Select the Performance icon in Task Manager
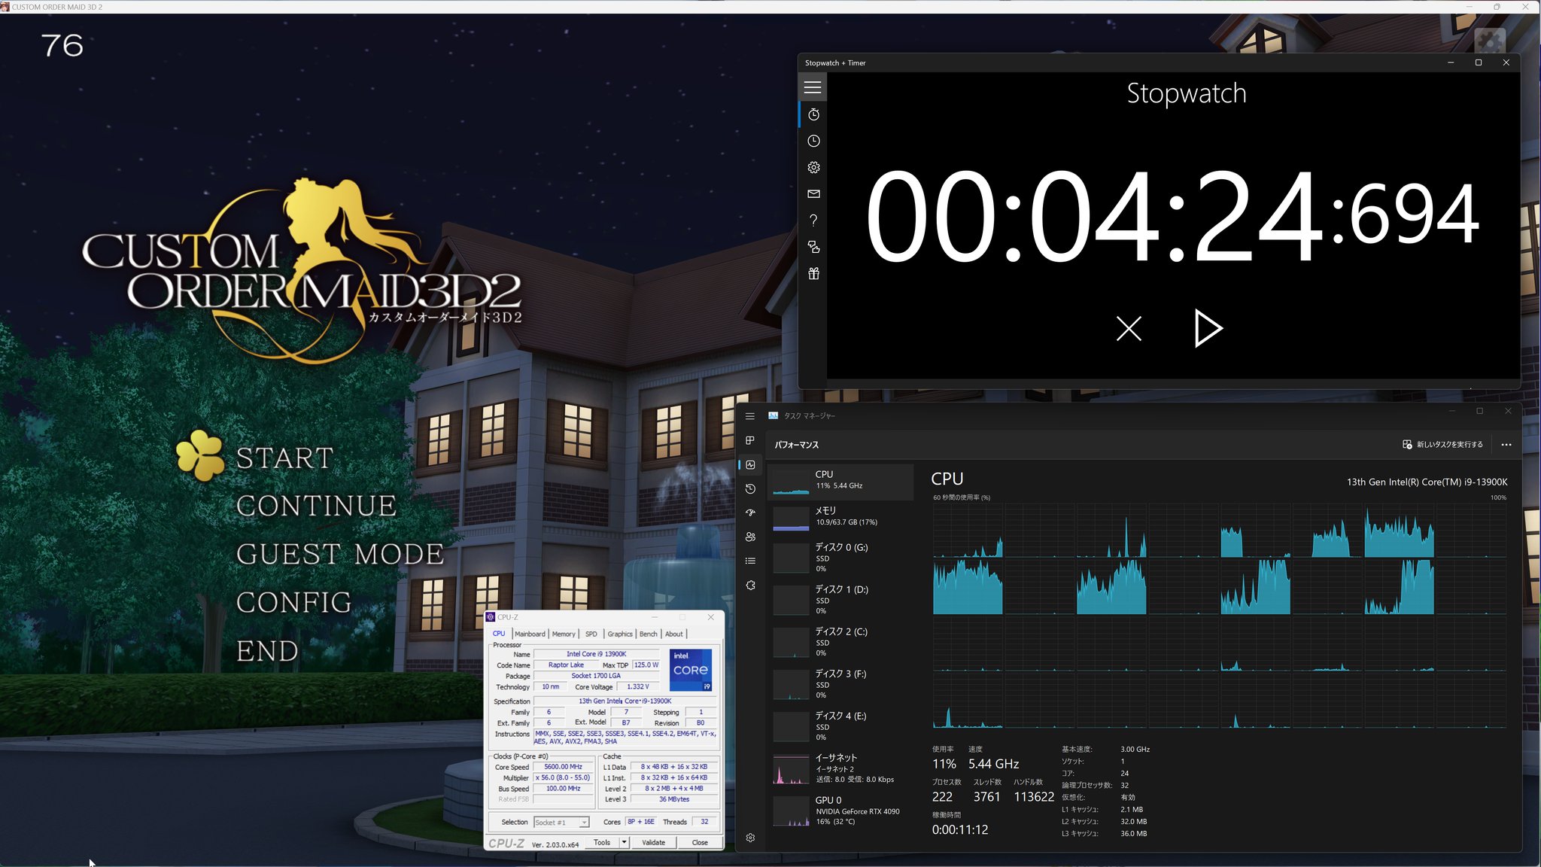1541x867 pixels. point(750,464)
